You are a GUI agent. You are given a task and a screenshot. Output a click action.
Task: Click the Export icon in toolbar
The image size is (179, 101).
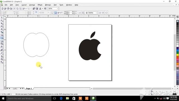point(37,9)
